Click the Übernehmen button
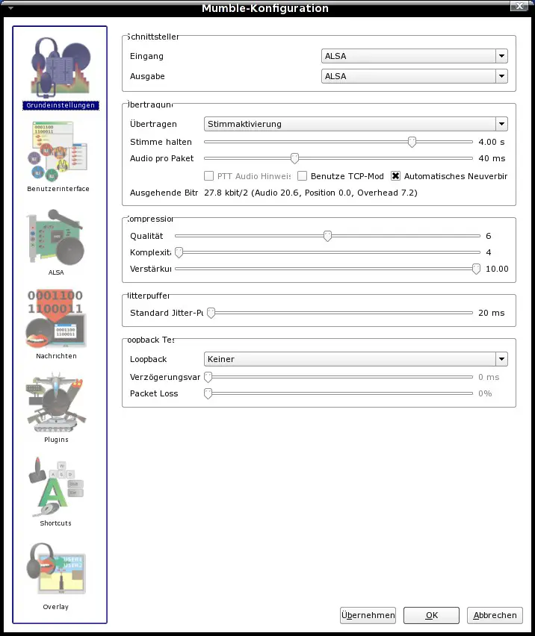535x636 pixels. [x=368, y=615]
